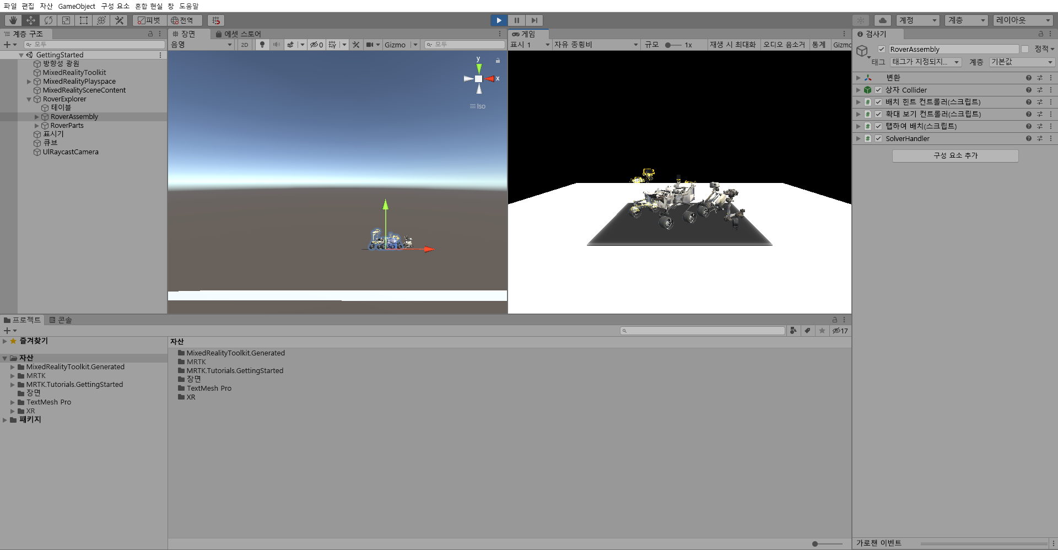Expand MixedRealityPlayspace in hierarchy

click(x=29, y=82)
